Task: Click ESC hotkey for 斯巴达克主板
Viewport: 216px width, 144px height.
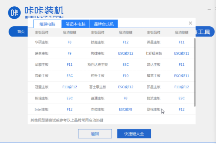Action: [x=126, y=65]
